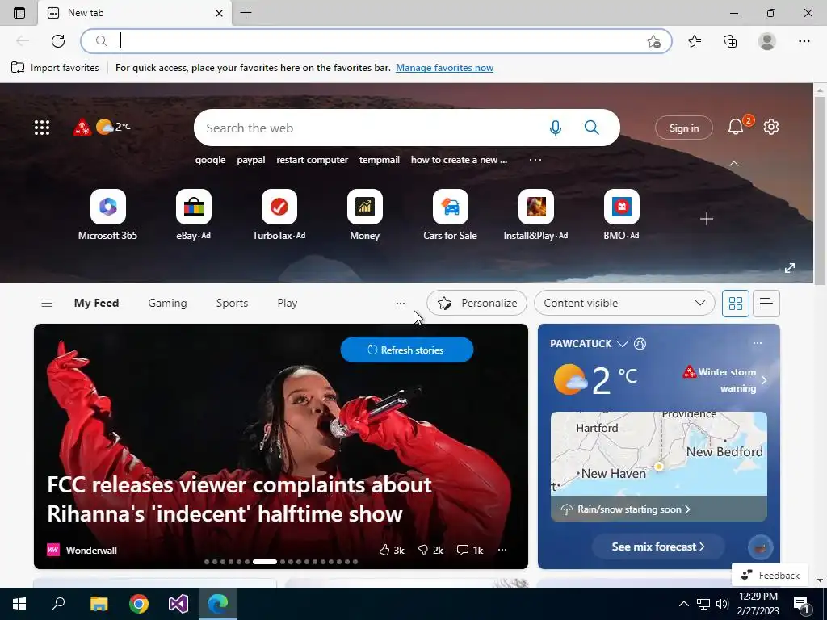Viewport: 827px width, 620px height.
Task: Open the eBay quick link tile
Action: pyautogui.click(x=194, y=215)
